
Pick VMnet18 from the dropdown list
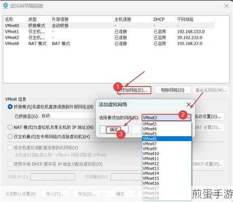(167, 193)
